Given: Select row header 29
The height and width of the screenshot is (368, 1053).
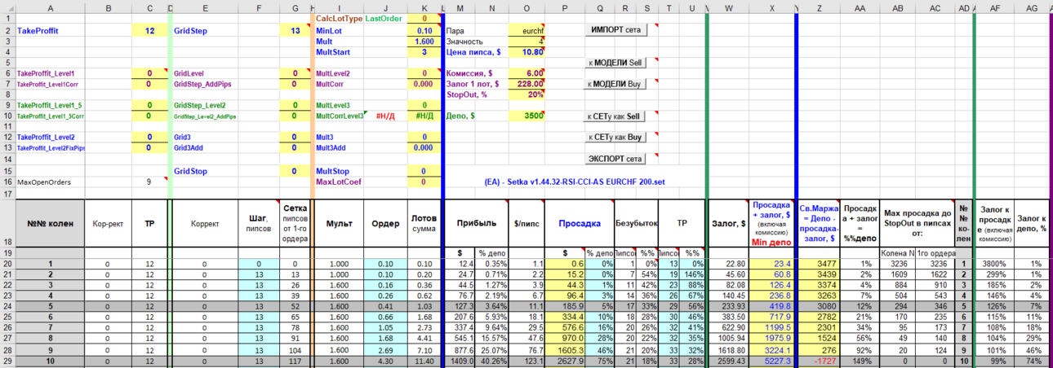Looking at the screenshot, I should point(7,359).
